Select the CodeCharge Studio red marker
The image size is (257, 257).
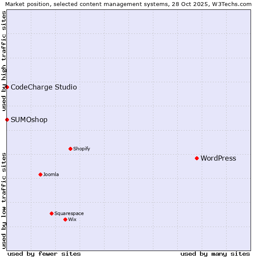pyautogui.click(x=7, y=87)
